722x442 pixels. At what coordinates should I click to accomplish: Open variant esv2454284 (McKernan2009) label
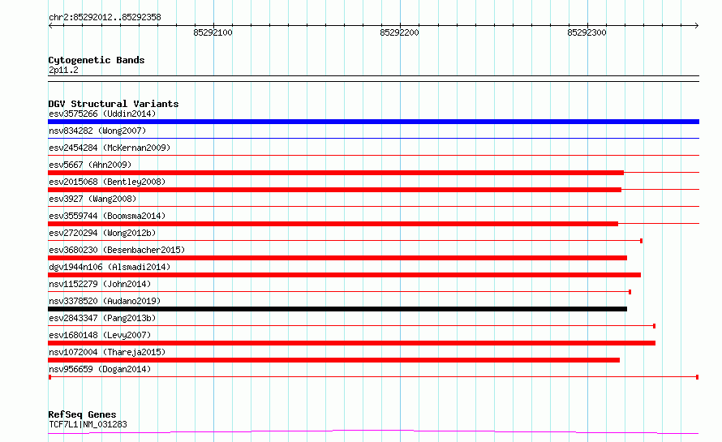110,148
